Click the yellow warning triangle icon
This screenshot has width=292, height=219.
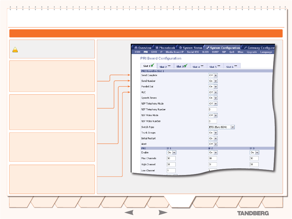15,50
